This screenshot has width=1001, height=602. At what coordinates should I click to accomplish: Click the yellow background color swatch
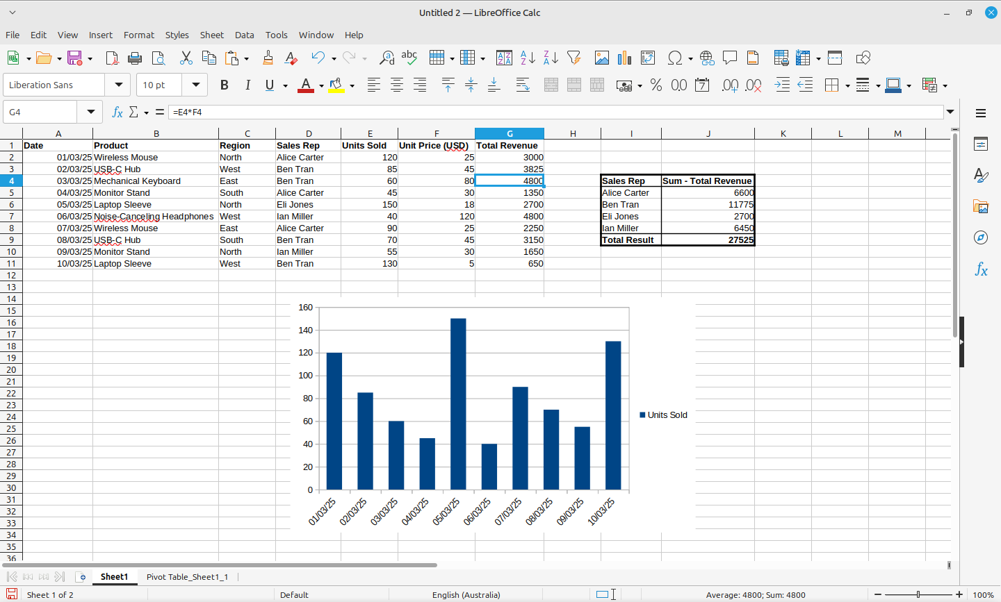pyautogui.click(x=336, y=85)
